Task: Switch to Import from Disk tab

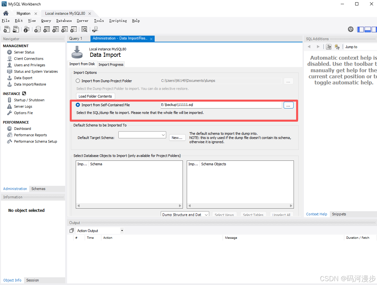Action: pyautogui.click(x=82, y=64)
